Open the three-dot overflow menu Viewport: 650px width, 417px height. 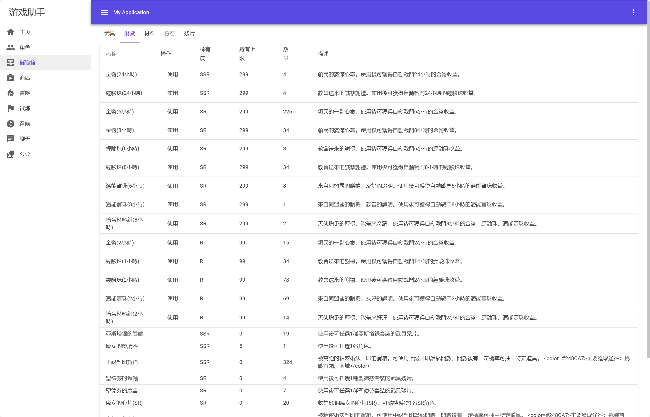(633, 13)
